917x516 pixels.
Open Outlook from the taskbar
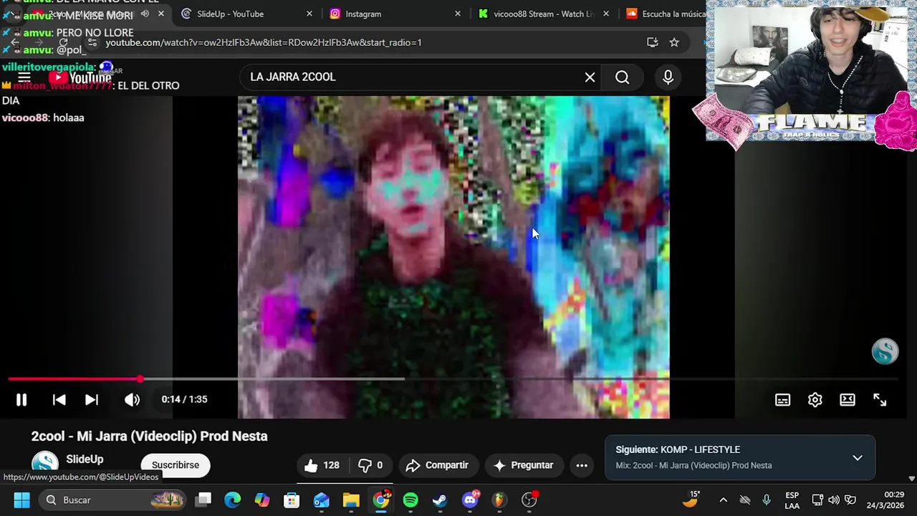point(322,500)
